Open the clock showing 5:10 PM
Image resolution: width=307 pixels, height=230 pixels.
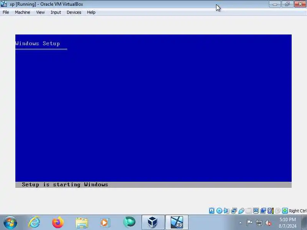287,223
